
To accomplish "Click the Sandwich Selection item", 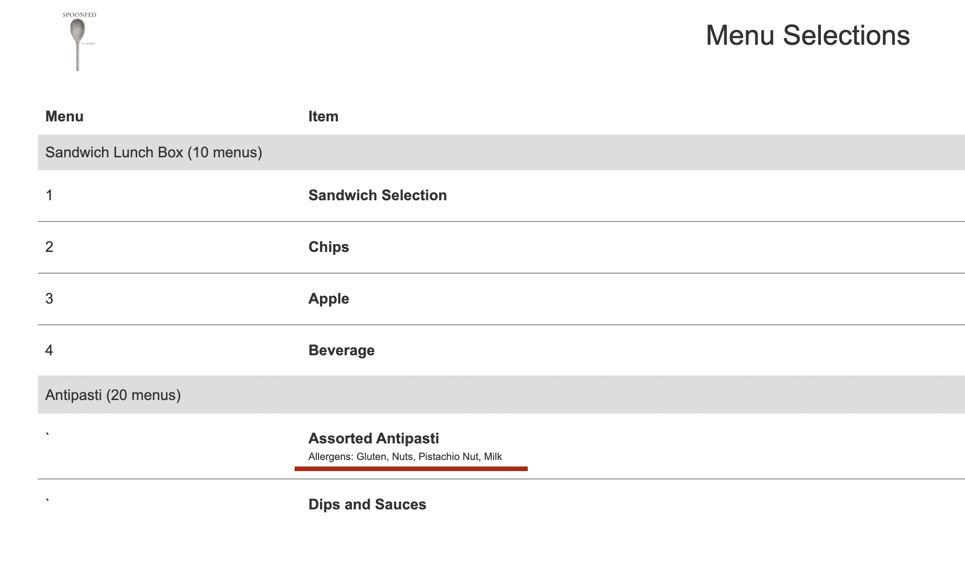I will 377,195.
